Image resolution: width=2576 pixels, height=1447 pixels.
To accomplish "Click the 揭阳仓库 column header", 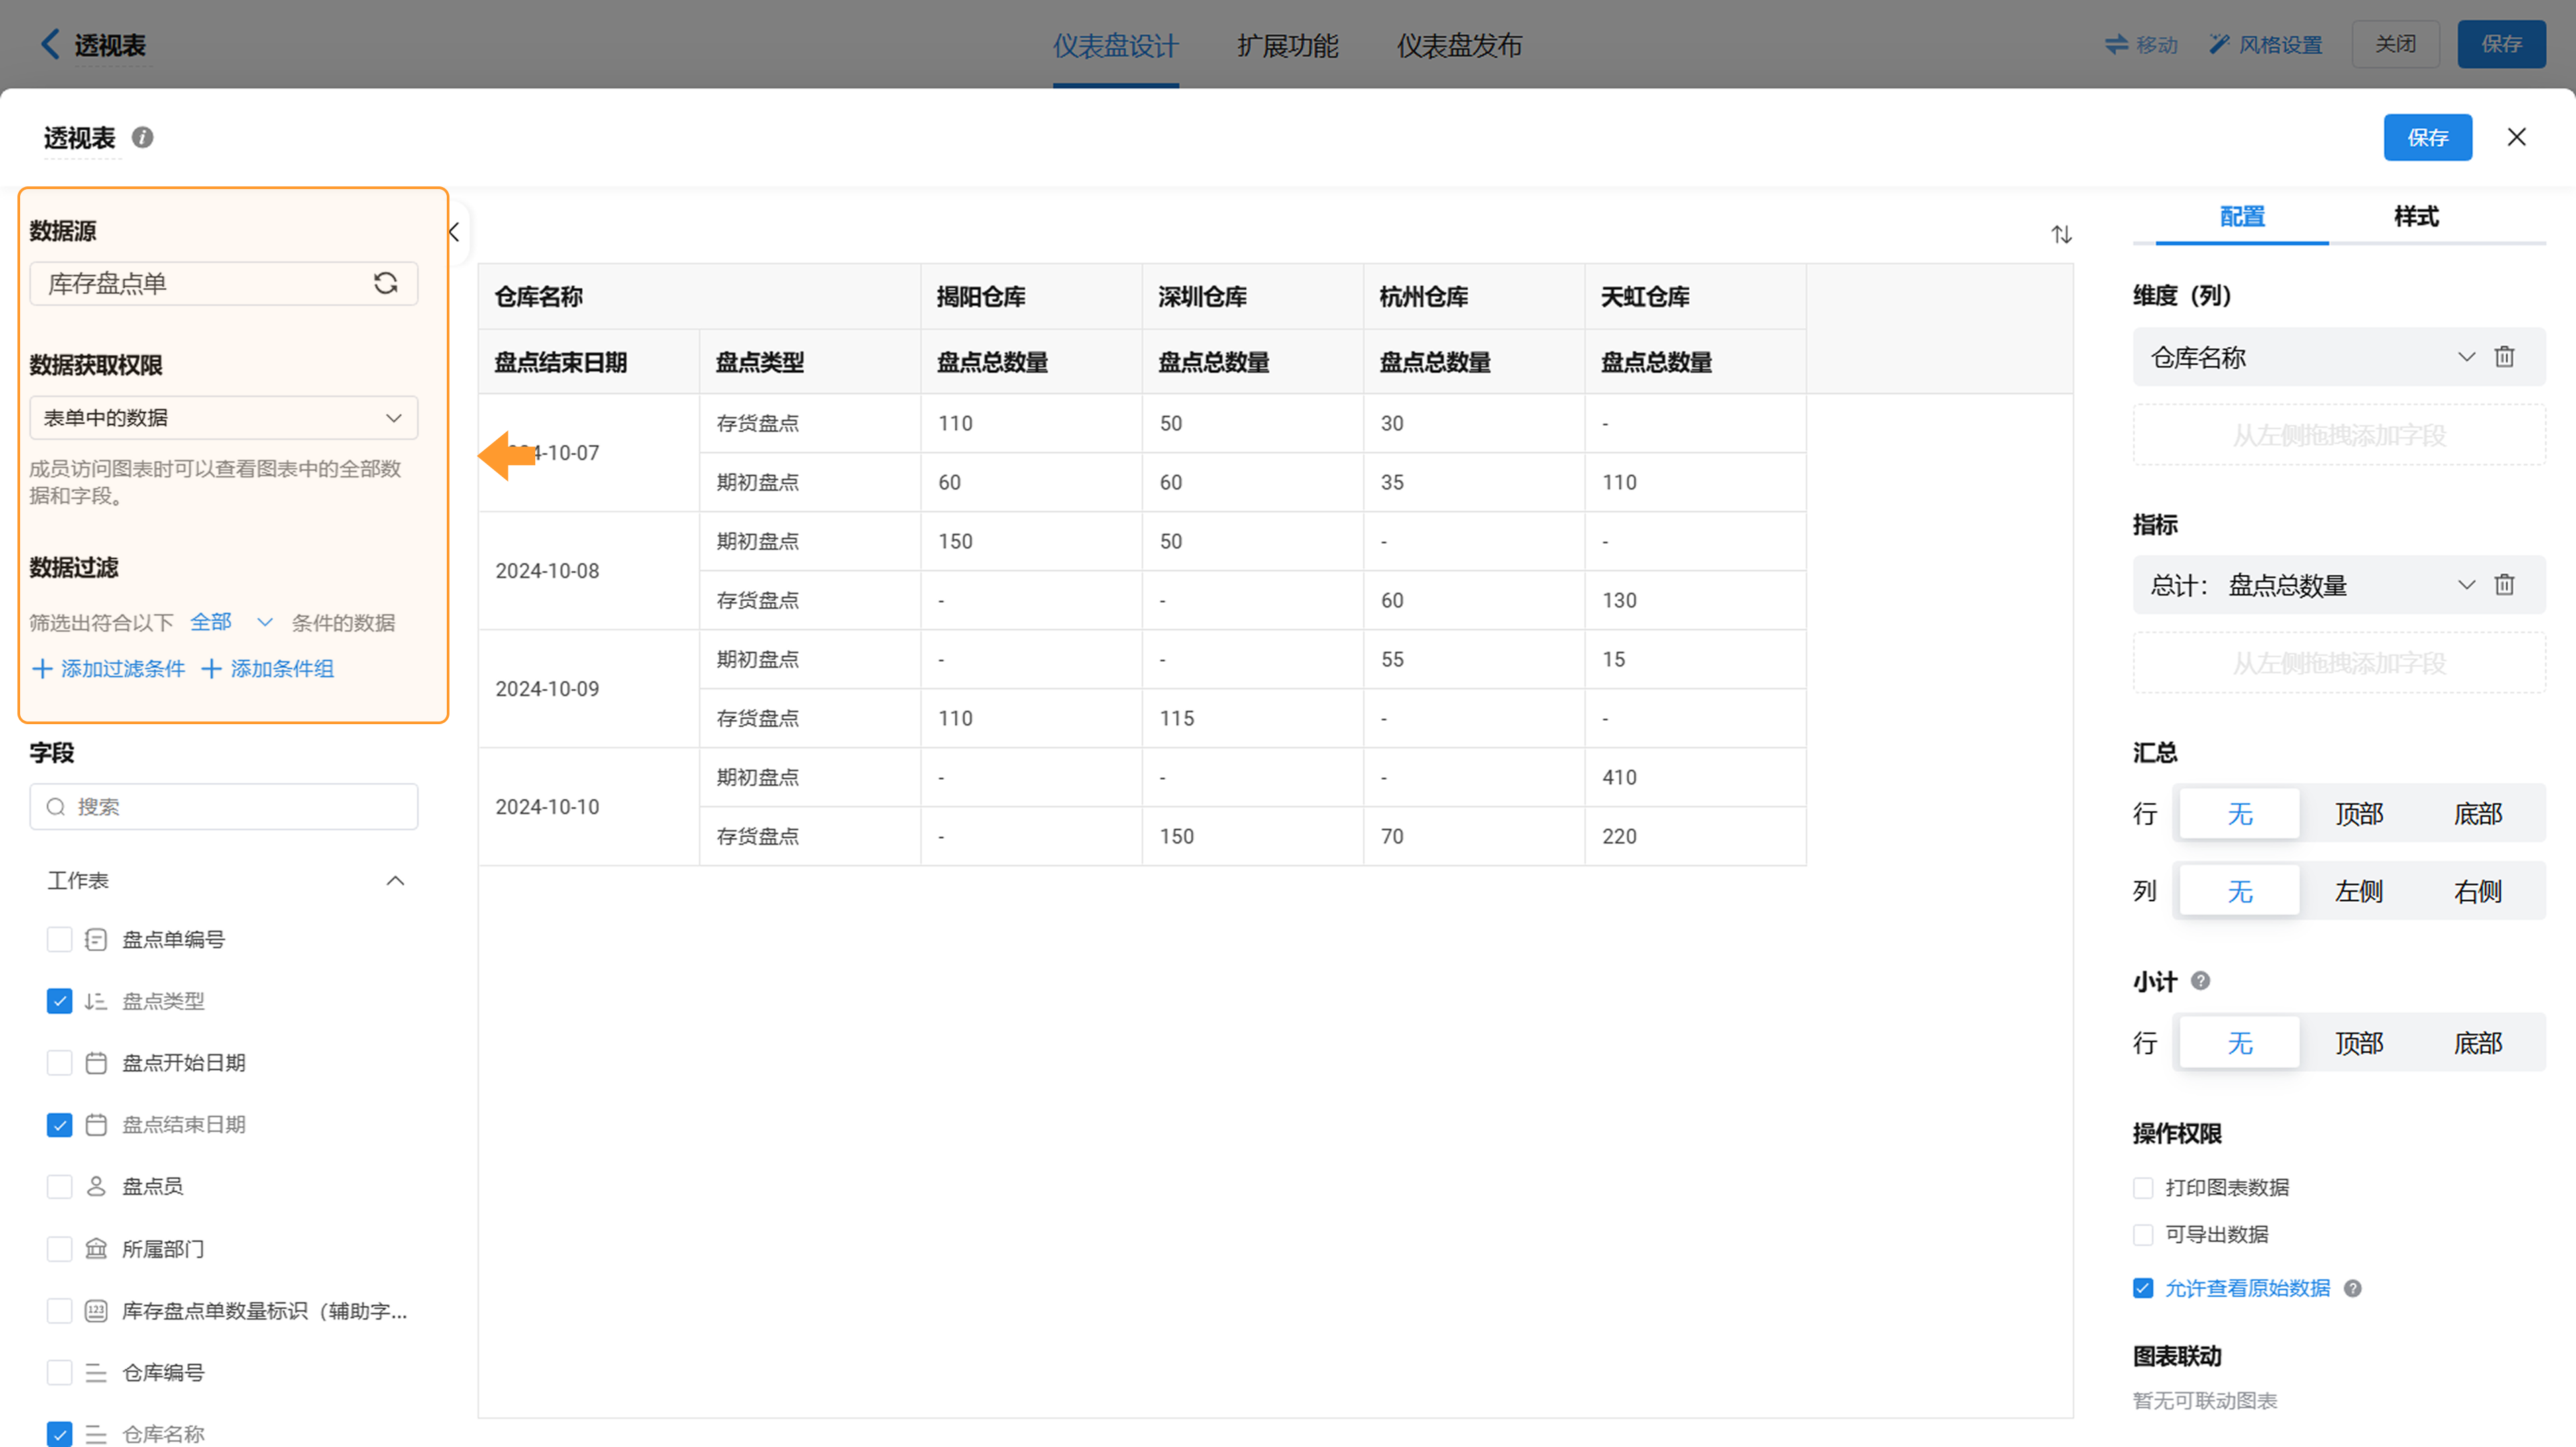I will (1031, 297).
